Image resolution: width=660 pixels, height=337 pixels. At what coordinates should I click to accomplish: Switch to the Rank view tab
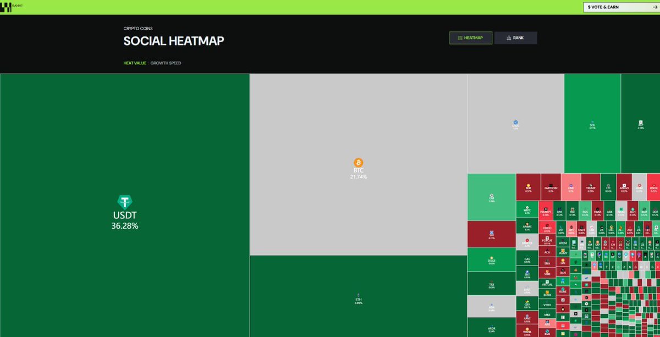tap(515, 38)
